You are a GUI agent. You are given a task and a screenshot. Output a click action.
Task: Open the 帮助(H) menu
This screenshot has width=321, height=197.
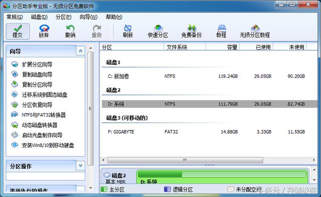114,17
